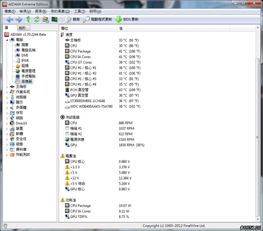Image resolution: width=263 pixels, height=231 pixels.
Task: Select the GPU 1830 RPM fan row
Action: [105, 145]
